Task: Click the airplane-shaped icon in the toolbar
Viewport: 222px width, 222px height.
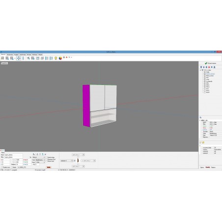Action: (x=28, y=58)
